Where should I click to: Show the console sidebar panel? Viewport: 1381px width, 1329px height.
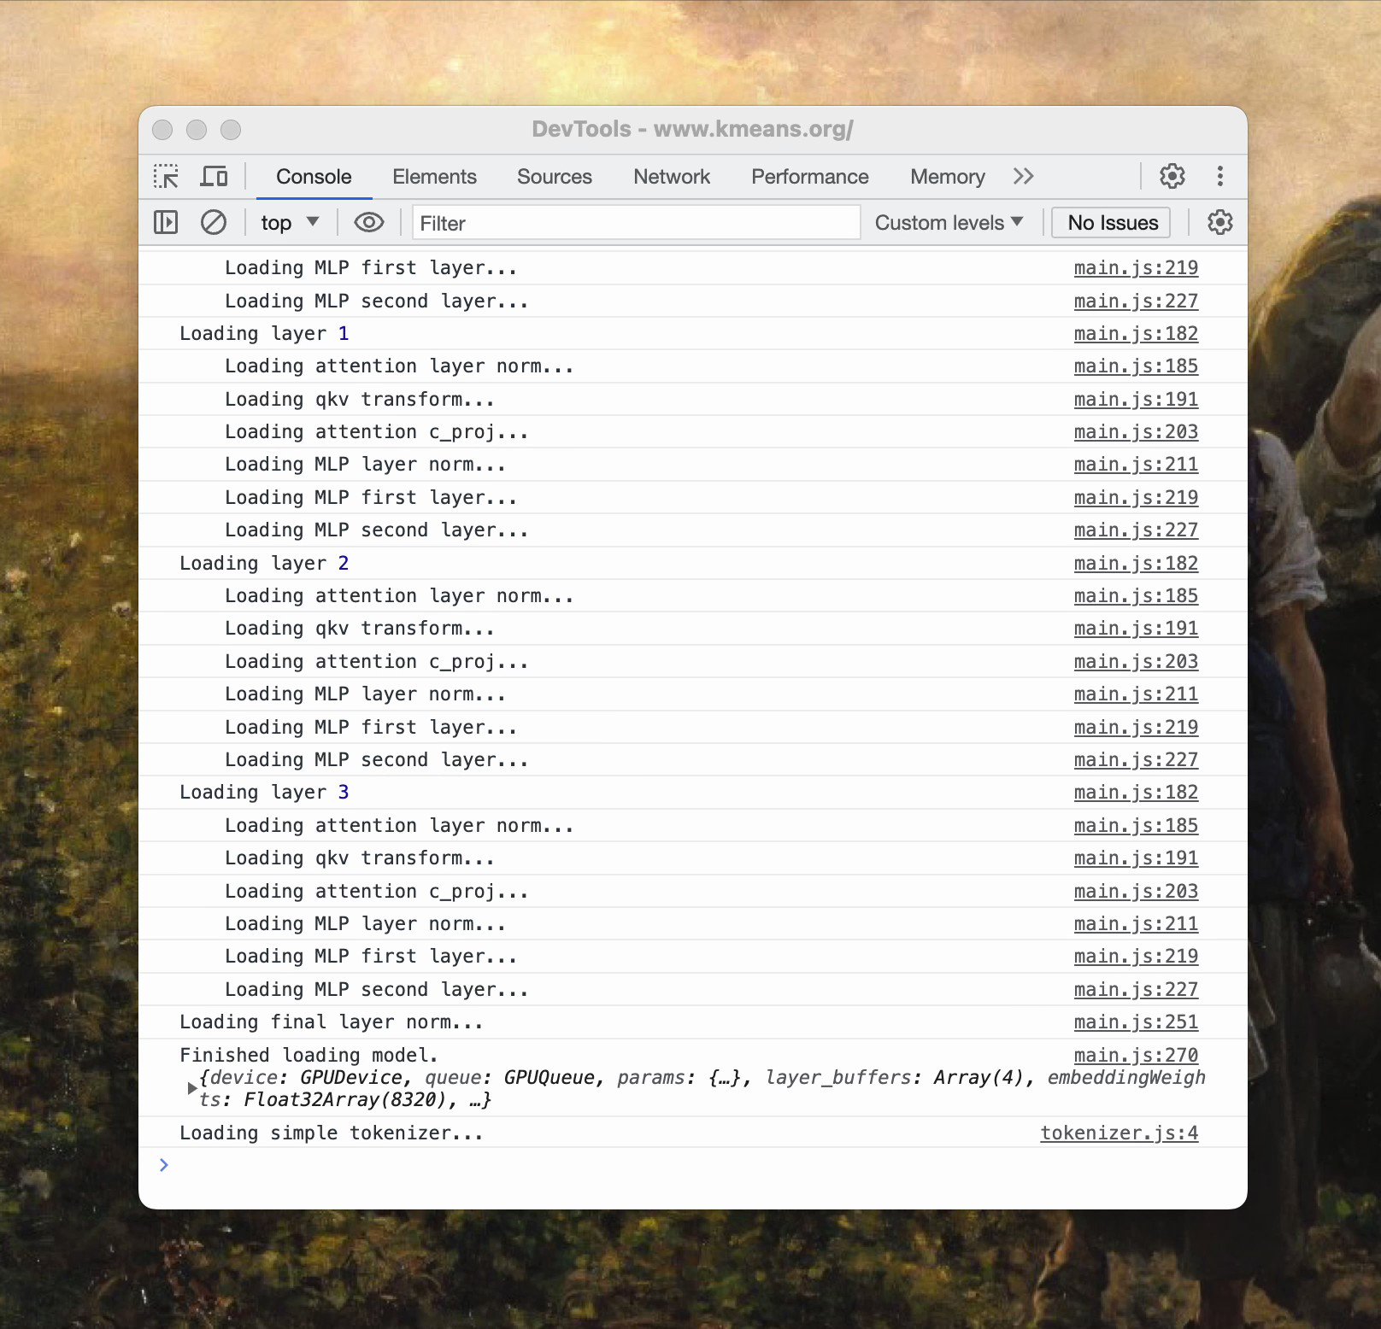(166, 222)
